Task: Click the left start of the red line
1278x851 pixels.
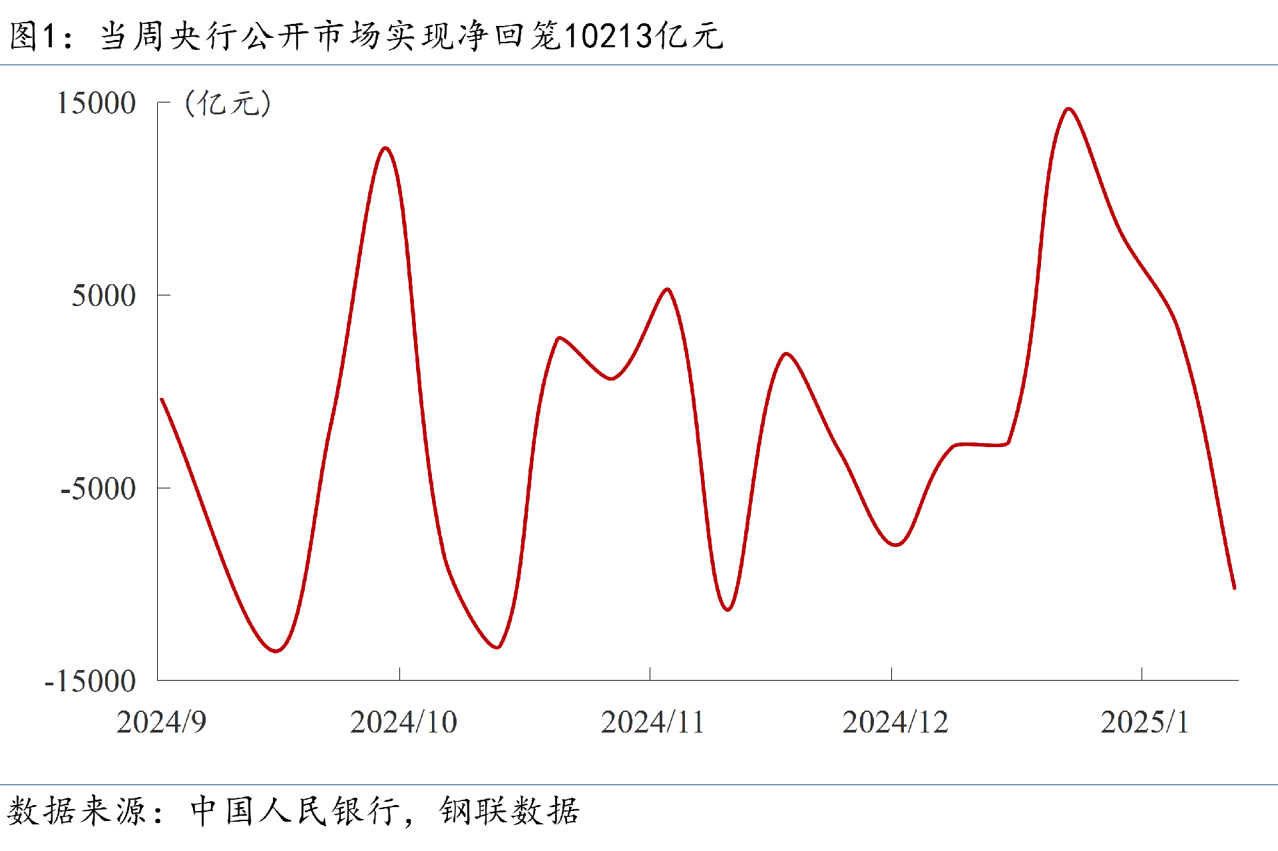Action: [x=162, y=400]
